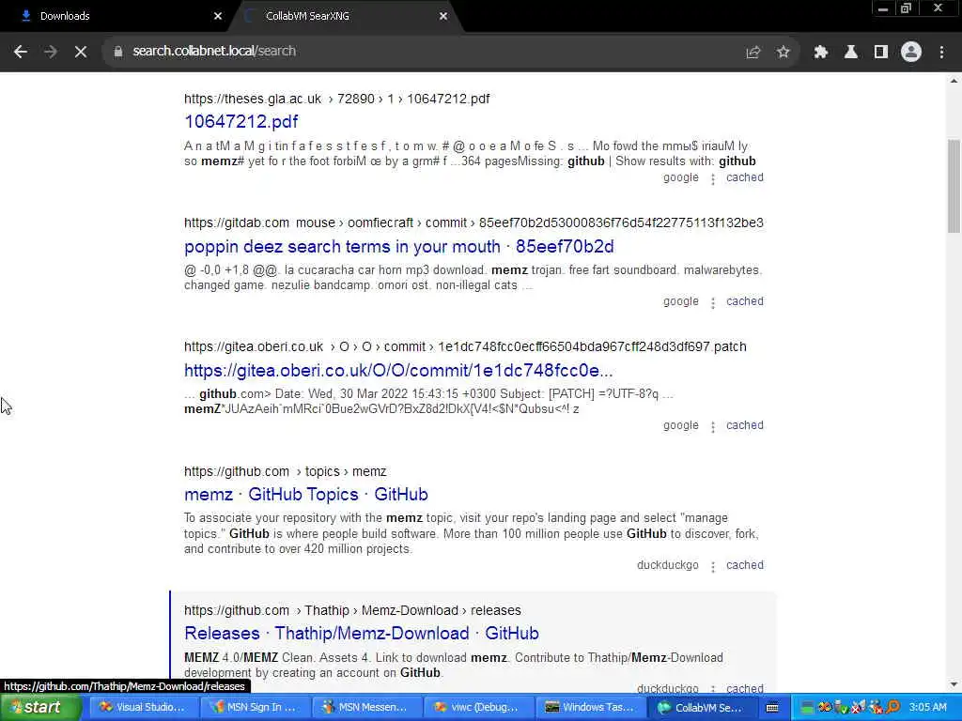This screenshot has width=962, height=721.
Task: Click google engine label under poppin deez result
Action: [x=681, y=301]
